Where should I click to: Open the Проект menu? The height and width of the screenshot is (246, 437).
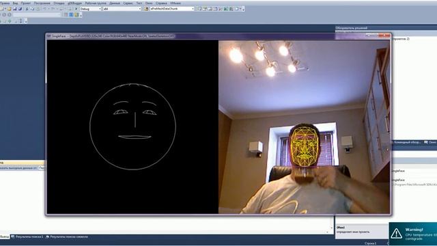[26, 3]
